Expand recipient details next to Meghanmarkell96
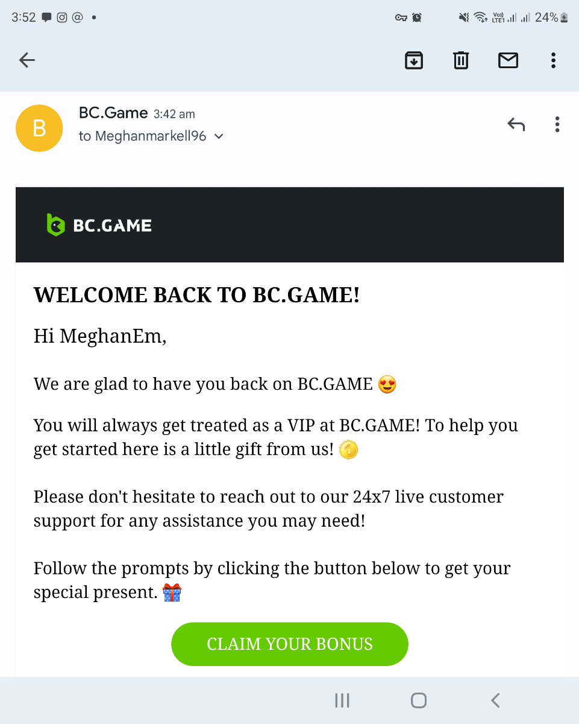Screen dimensions: 579x724 tap(219, 136)
